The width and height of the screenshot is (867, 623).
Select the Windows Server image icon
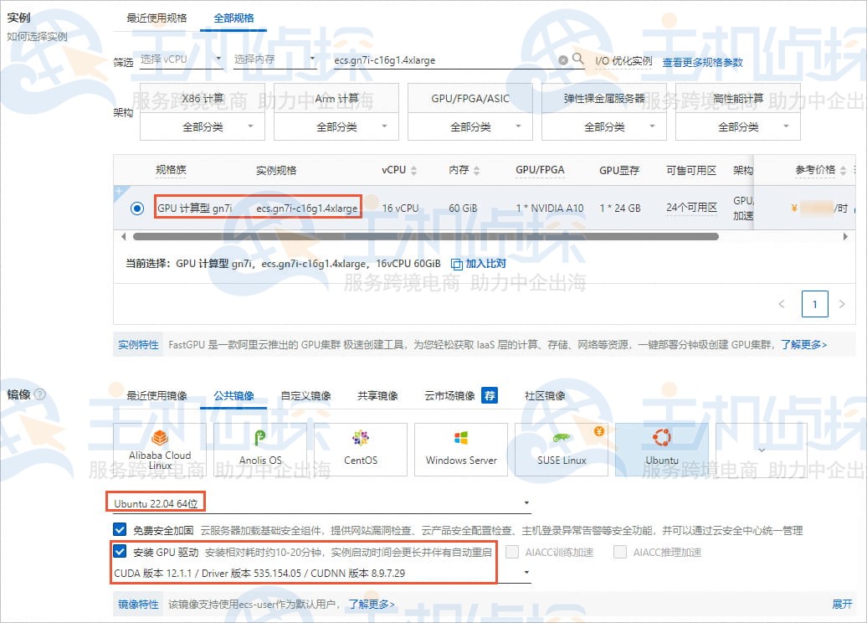[460, 449]
